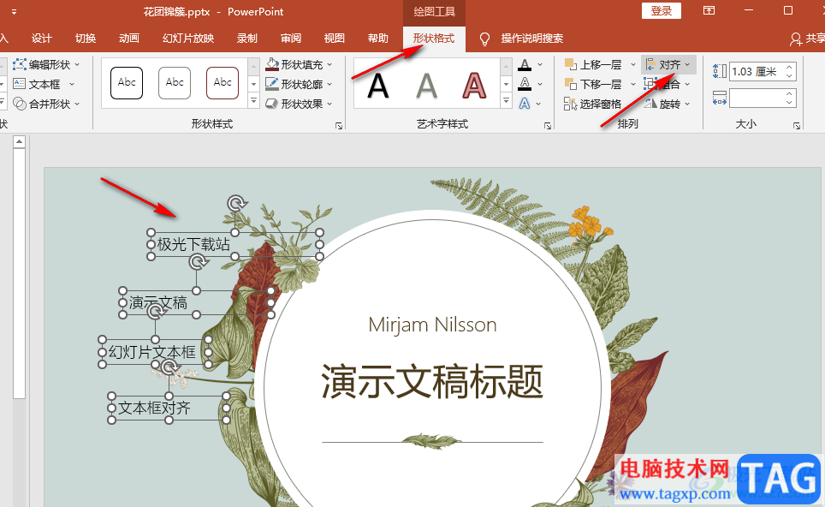The height and width of the screenshot is (507, 825).
Task: Apply the dark red outline Abc shape style
Action: (x=223, y=83)
